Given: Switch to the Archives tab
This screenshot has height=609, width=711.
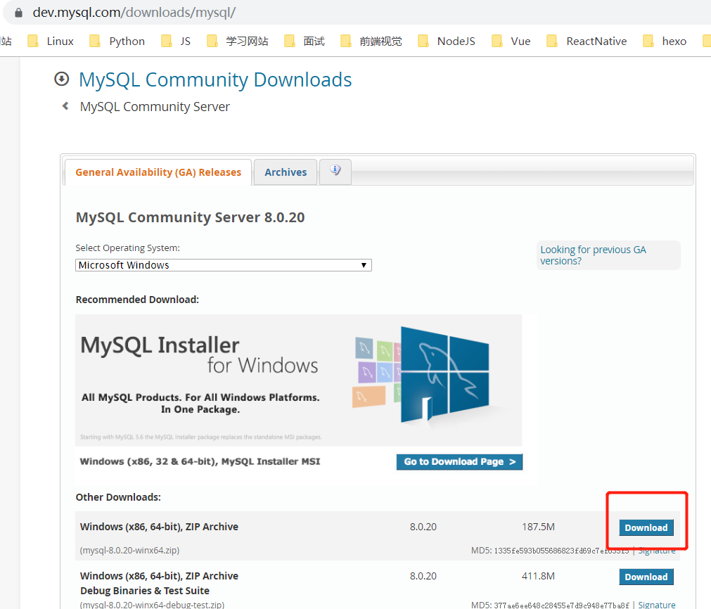Looking at the screenshot, I should coord(286,172).
